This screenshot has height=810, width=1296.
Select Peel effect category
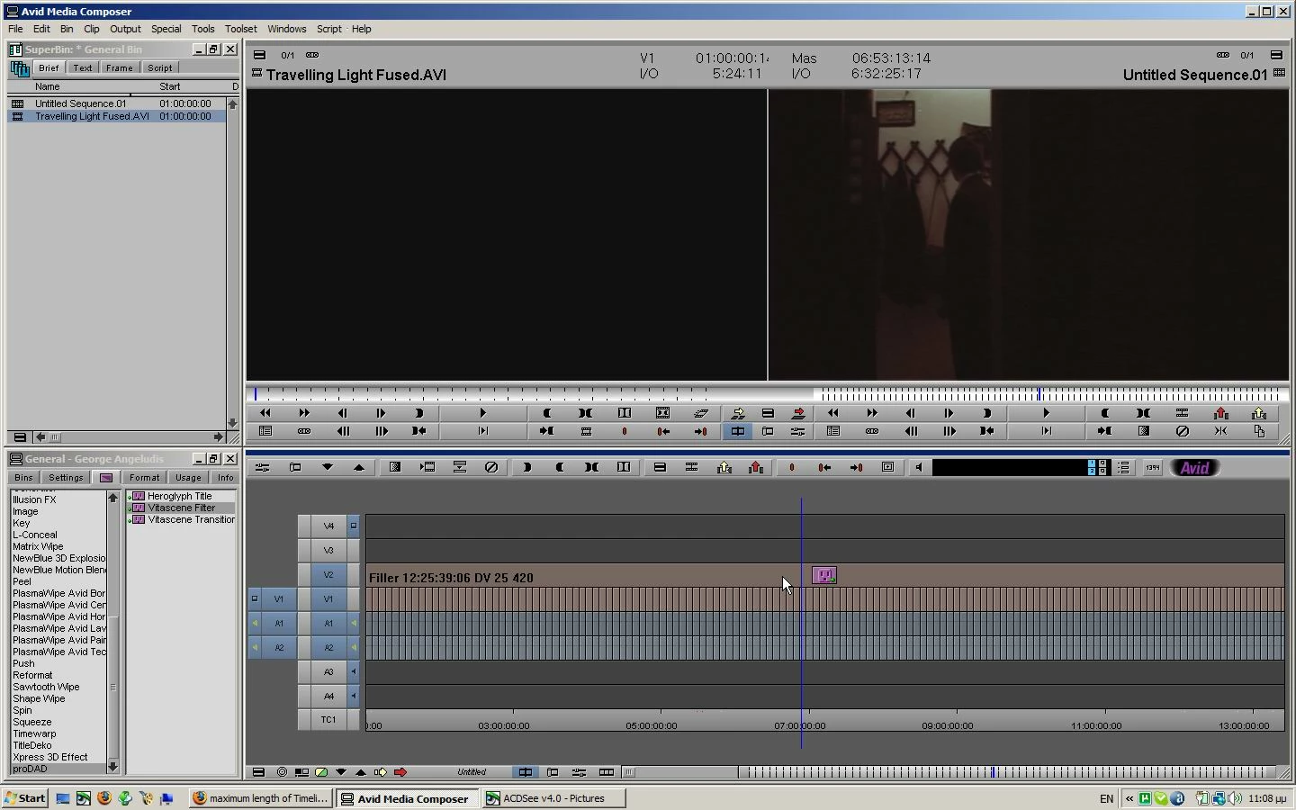pyautogui.click(x=22, y=581)
